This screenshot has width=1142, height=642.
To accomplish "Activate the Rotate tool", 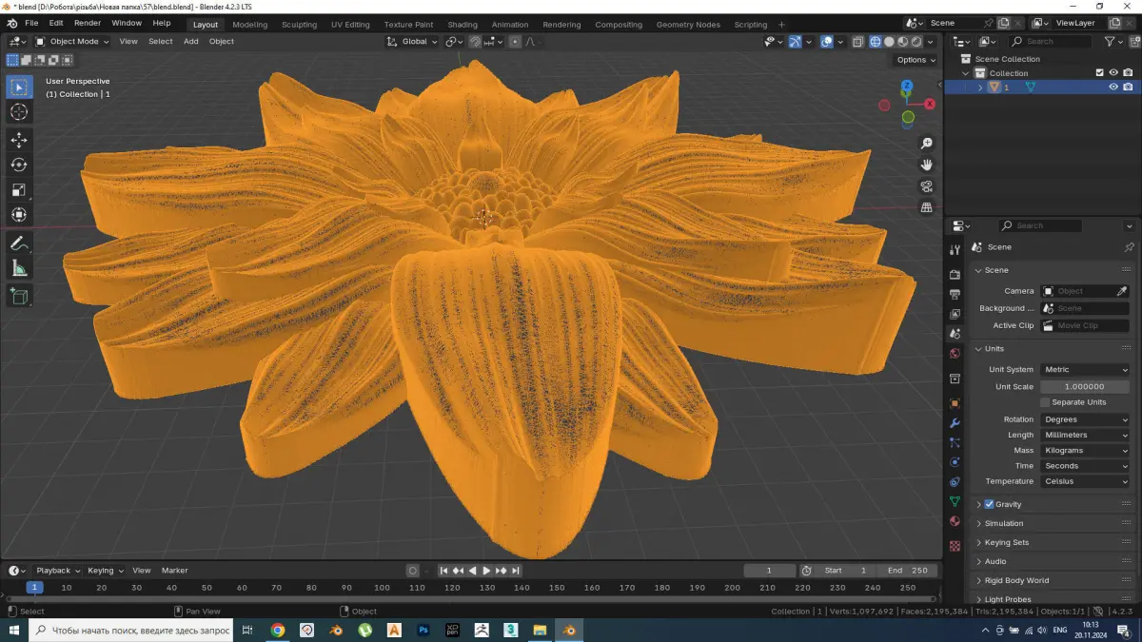I will pos(19,165).
